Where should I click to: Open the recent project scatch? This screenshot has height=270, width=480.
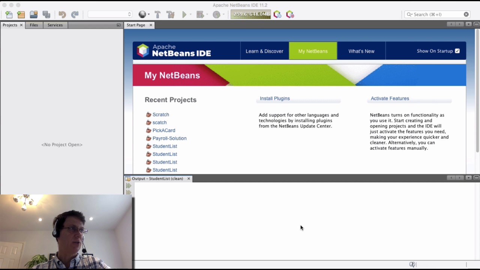pyautogui.click(x=159, y=122)
